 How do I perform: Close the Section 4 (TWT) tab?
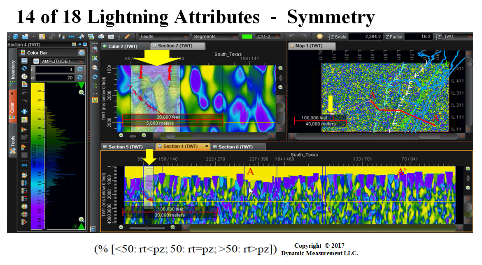tap(207, 146)
